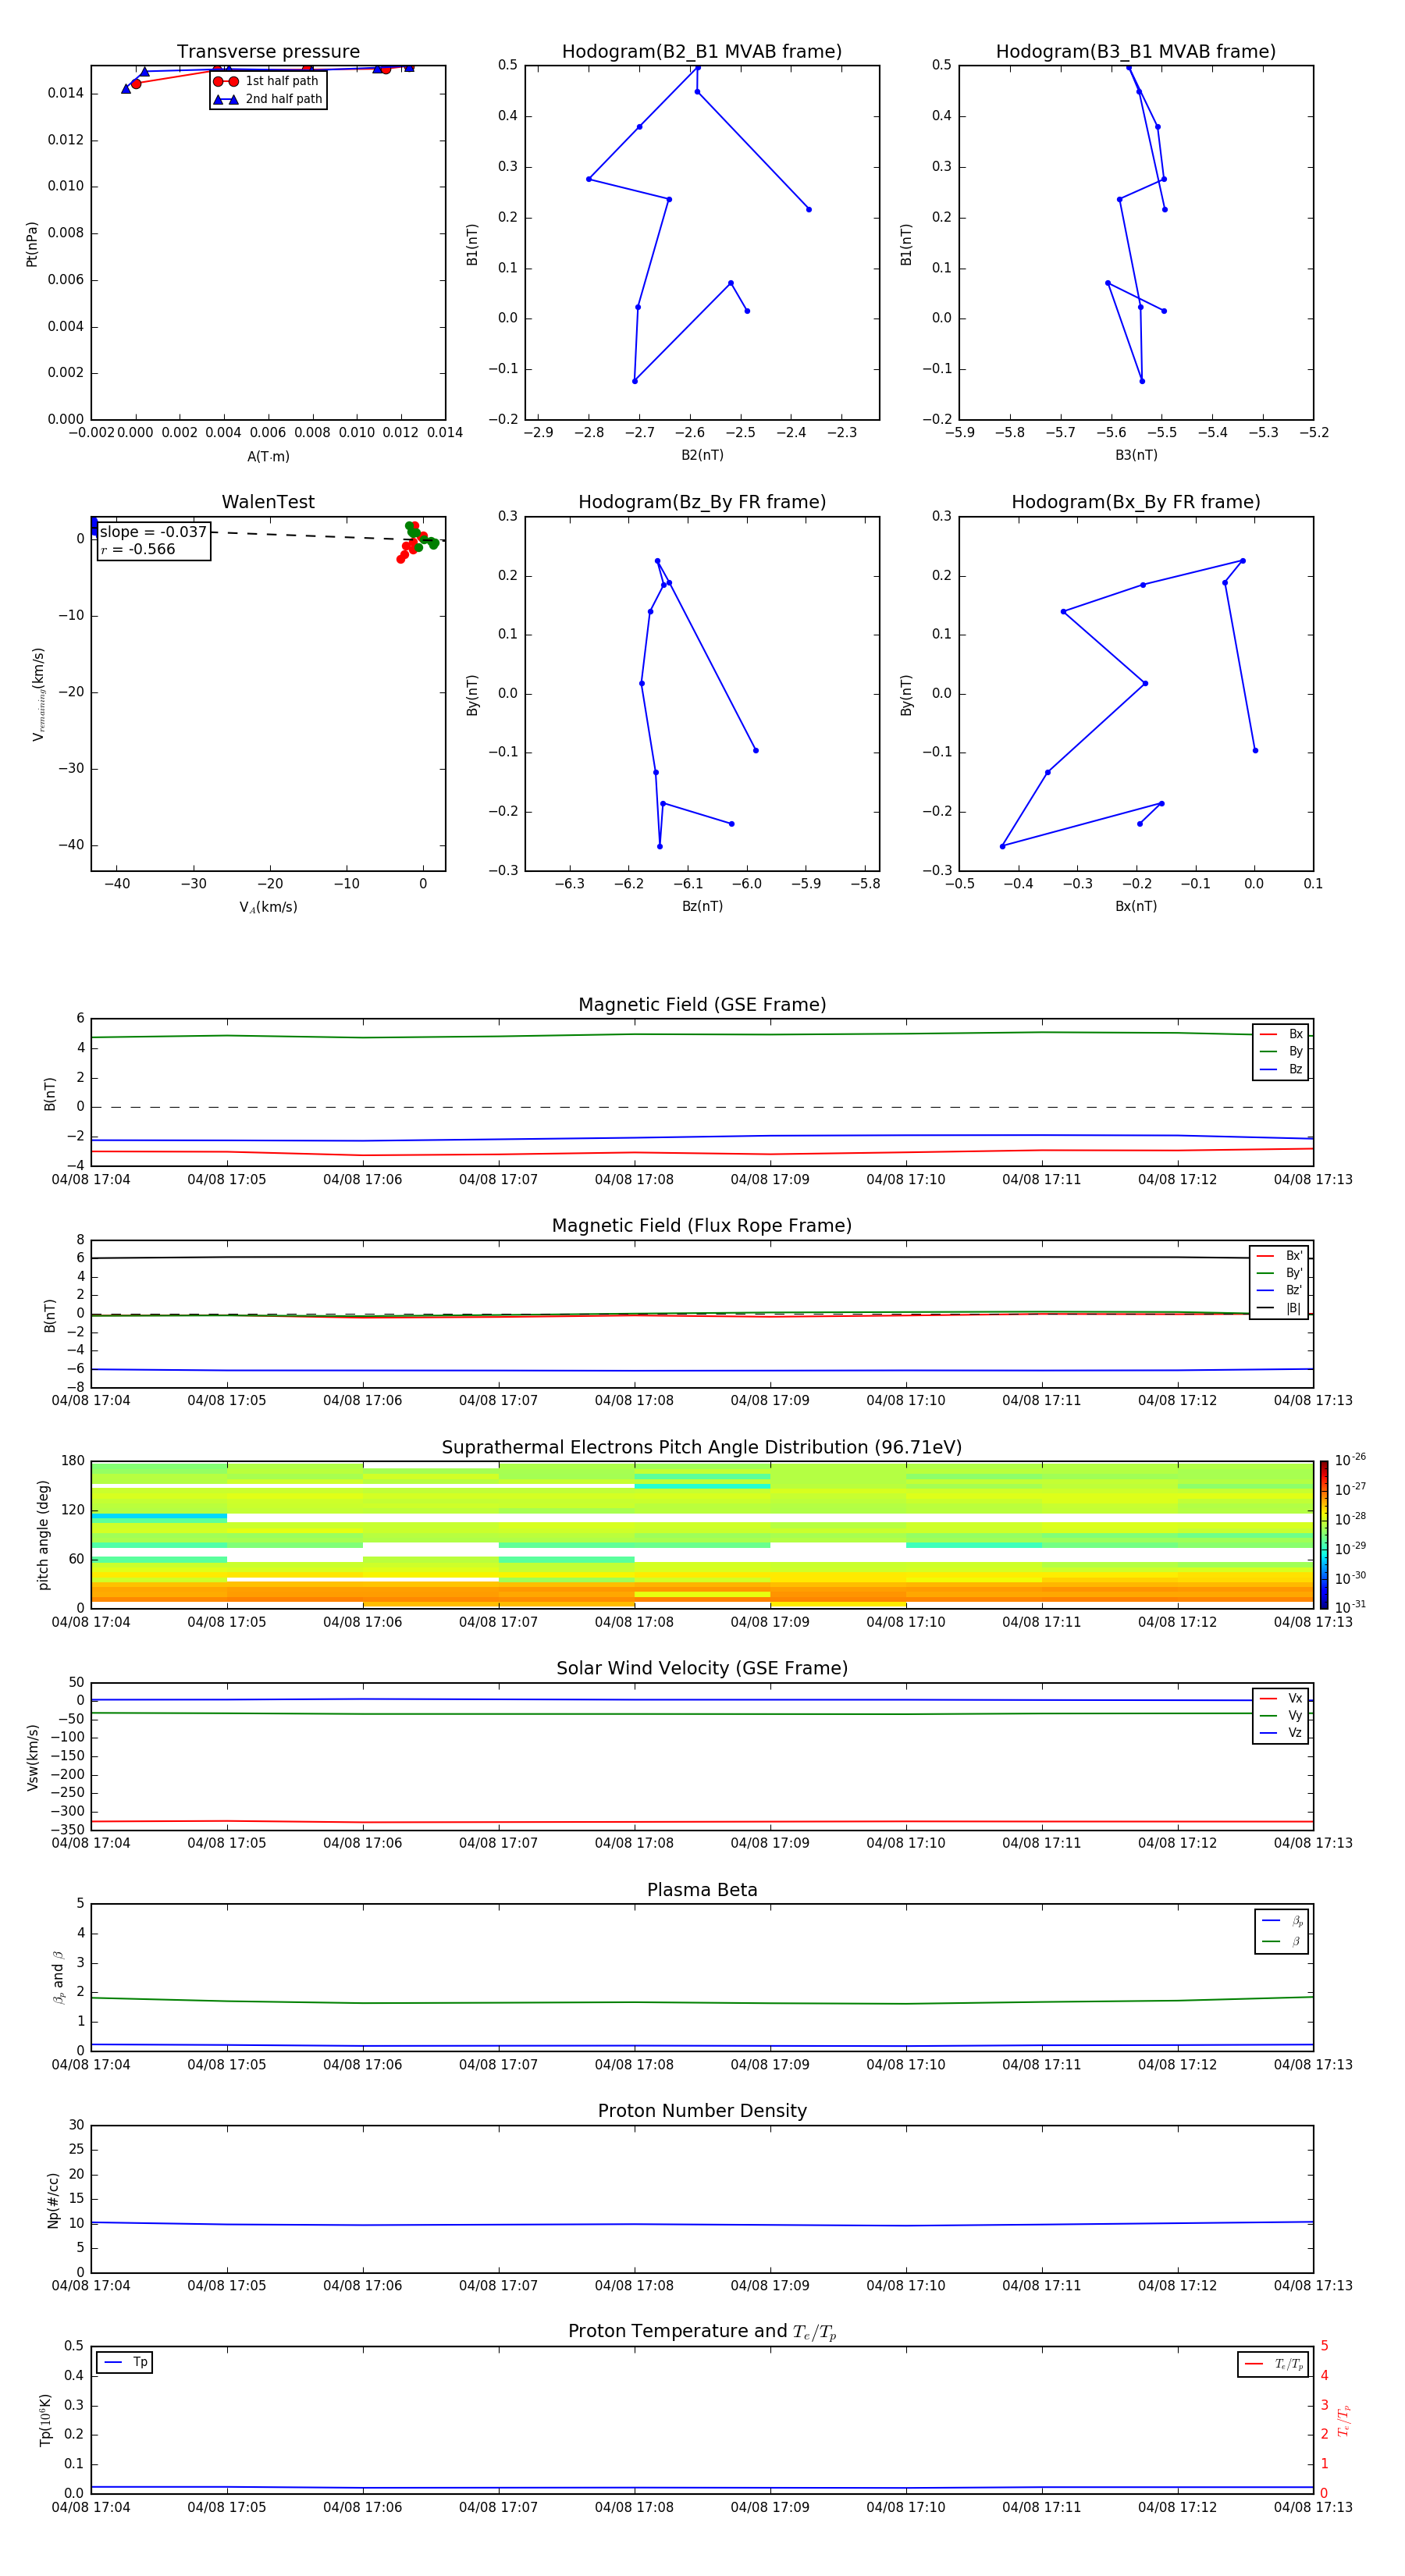Select "Vy" in the solar wind legend
The height and width of the screenshot is (2576, 1405).
(1282, 1715)
